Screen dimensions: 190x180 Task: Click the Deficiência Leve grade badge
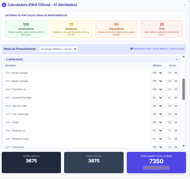coord(156,168)
